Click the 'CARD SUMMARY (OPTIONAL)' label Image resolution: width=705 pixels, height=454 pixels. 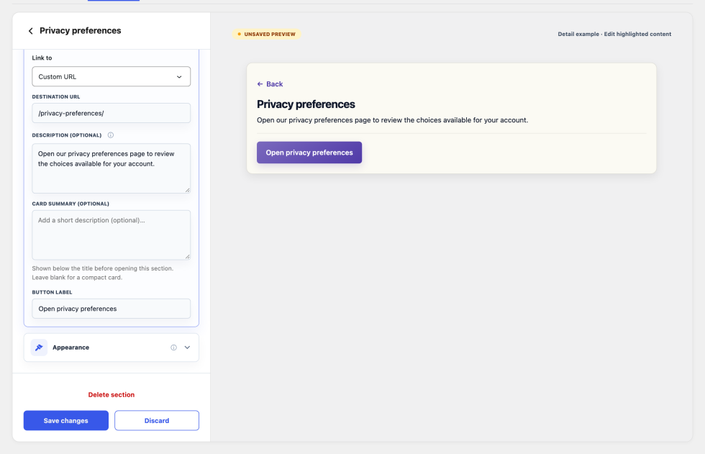(70, 204)
